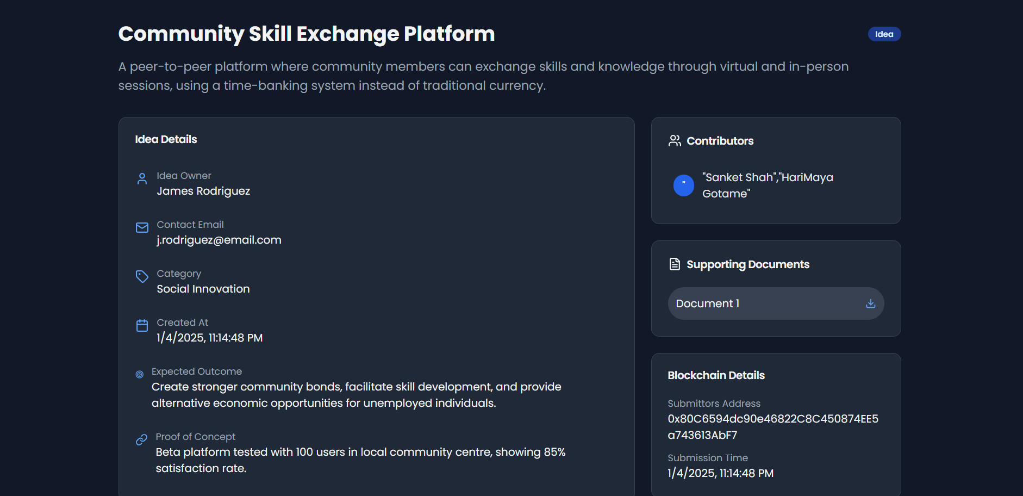The height and width of the screenshot is (496, 1023).
Task: Click the Social Innovation category value
Action: [203, 289]
